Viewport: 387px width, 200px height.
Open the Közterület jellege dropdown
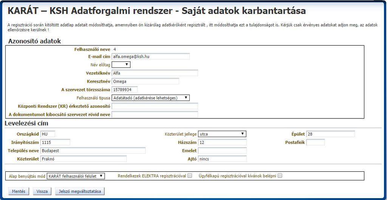222,134
